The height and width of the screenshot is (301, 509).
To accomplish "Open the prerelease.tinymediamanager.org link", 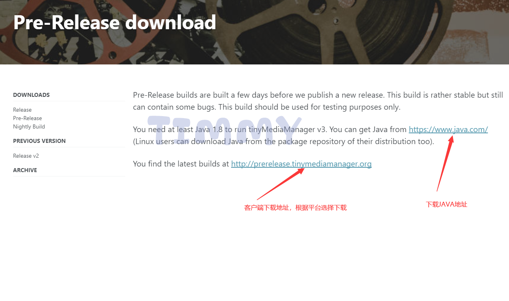I will click(301, 164).
